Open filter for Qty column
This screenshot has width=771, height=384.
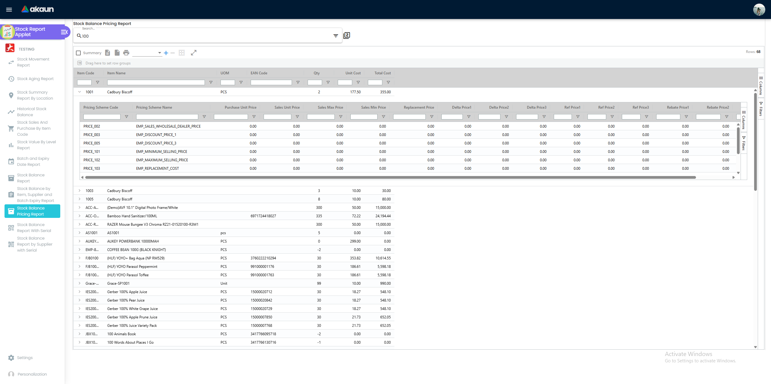(328, 82)
